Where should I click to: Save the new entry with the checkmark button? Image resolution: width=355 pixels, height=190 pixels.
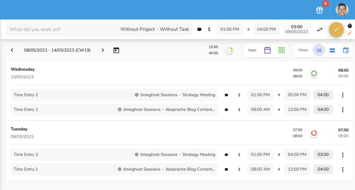(x=336, y=29)
